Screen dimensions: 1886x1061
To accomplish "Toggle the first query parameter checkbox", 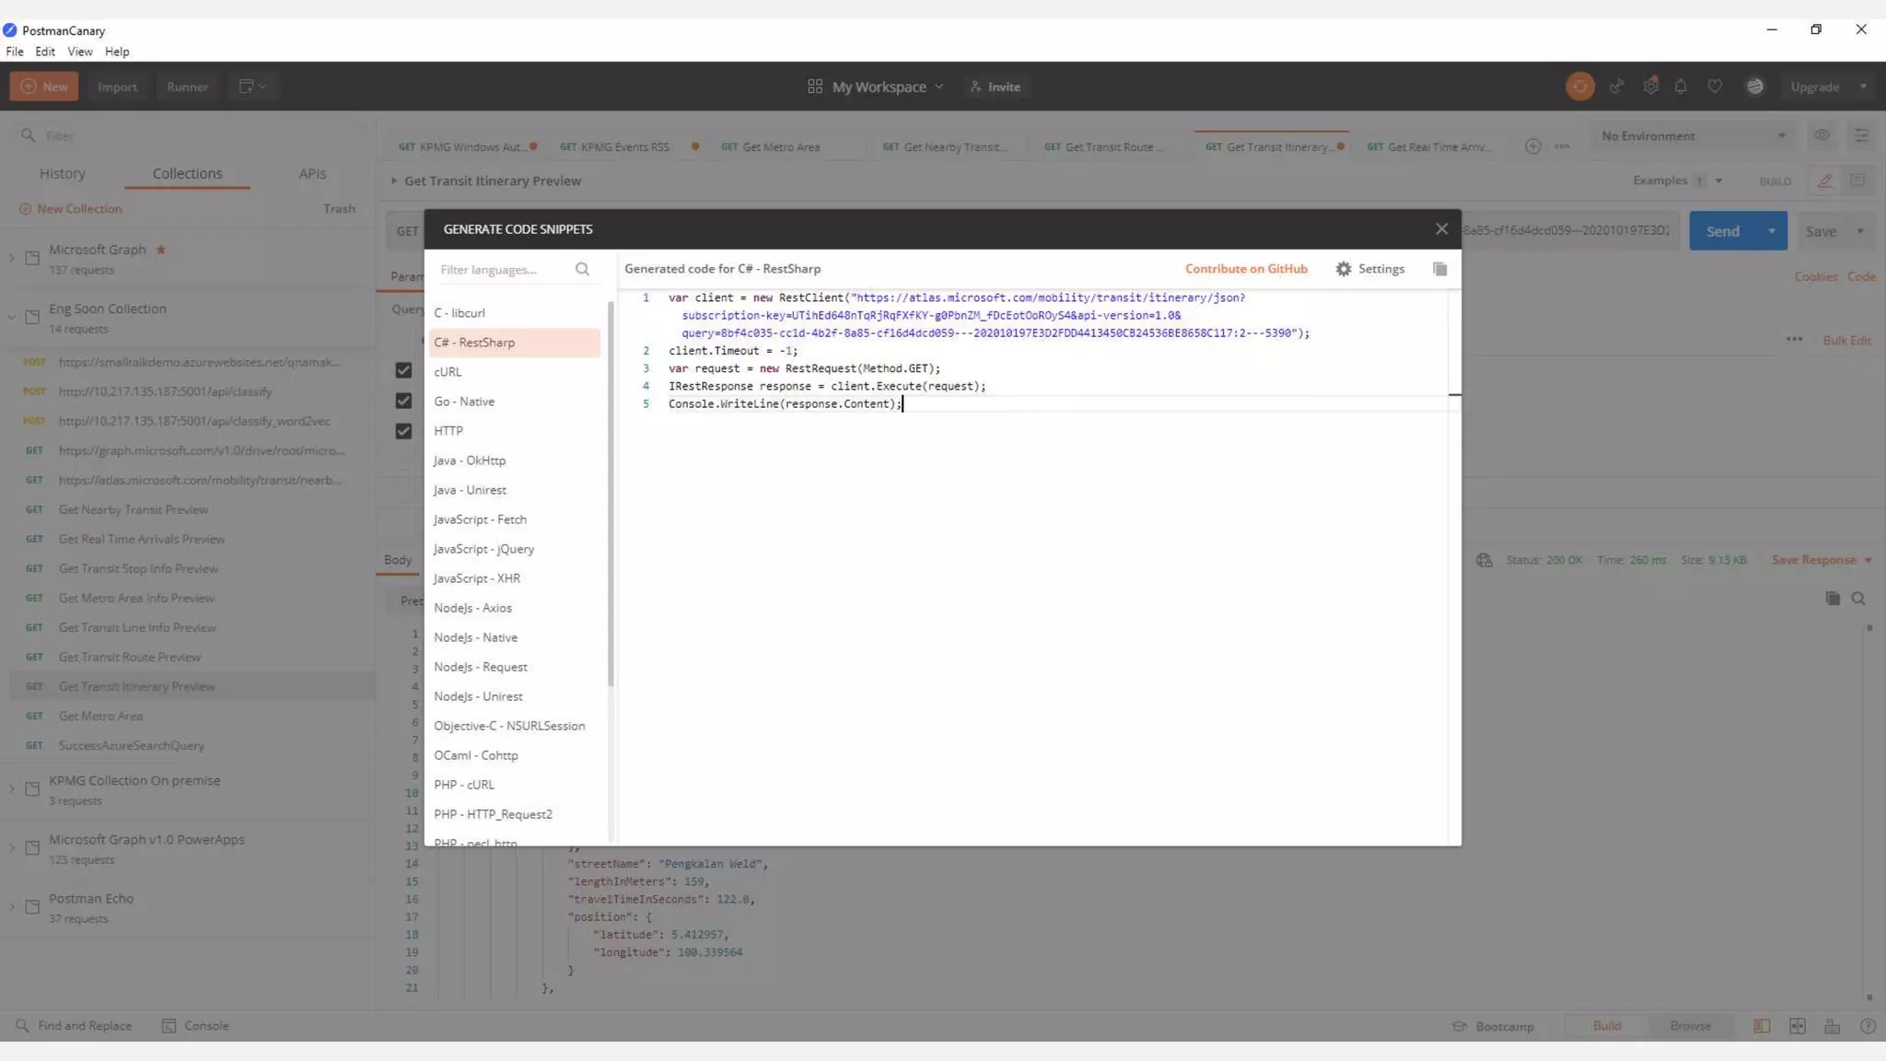I will tap(403, 370).
